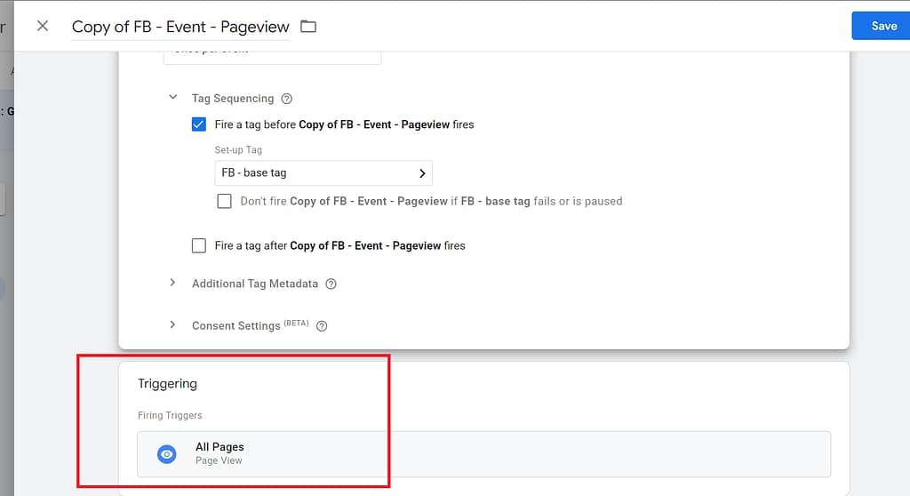Click the blue eye icon for All Pages
The height and width of the screenshot is (496, 910).
tap(166, 454)
